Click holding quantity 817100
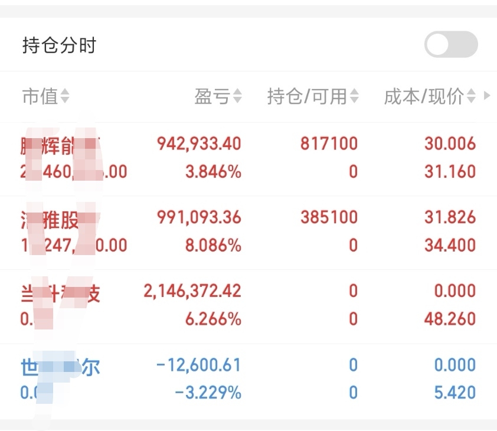Viewport: 497px width, 431px height. [x=329, y=143]
